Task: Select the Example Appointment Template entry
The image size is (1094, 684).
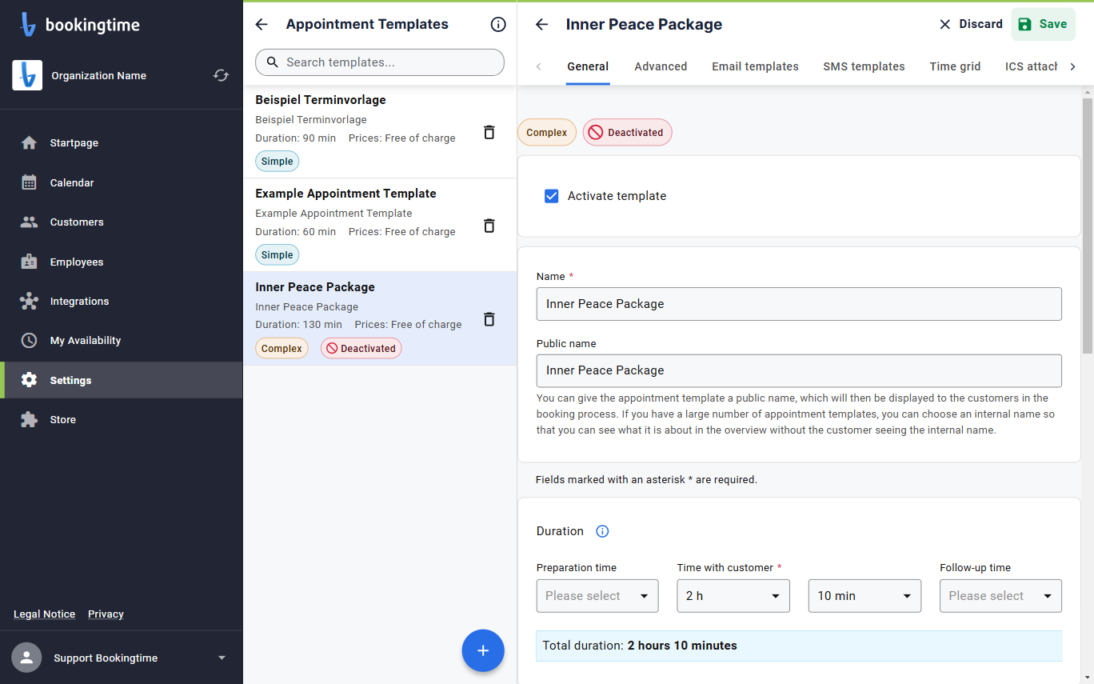Action: click(x=380, y=225)
